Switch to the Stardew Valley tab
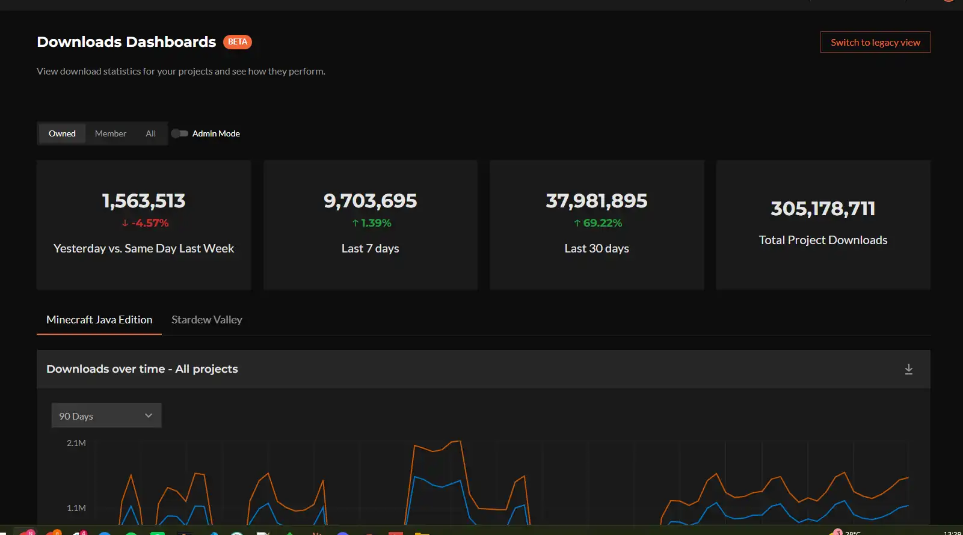Image resolution: width=963 pixels, height=535 pixels. pyautogui.click(x=207, y=320)
